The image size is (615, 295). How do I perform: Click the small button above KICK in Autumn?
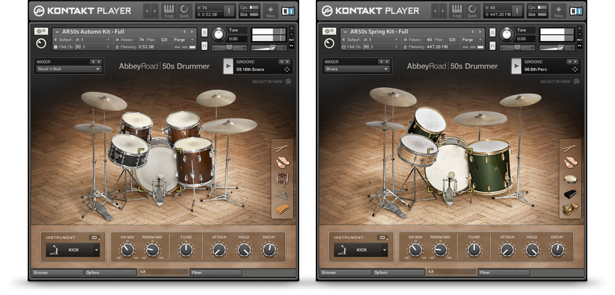click(x=95, y=237)
